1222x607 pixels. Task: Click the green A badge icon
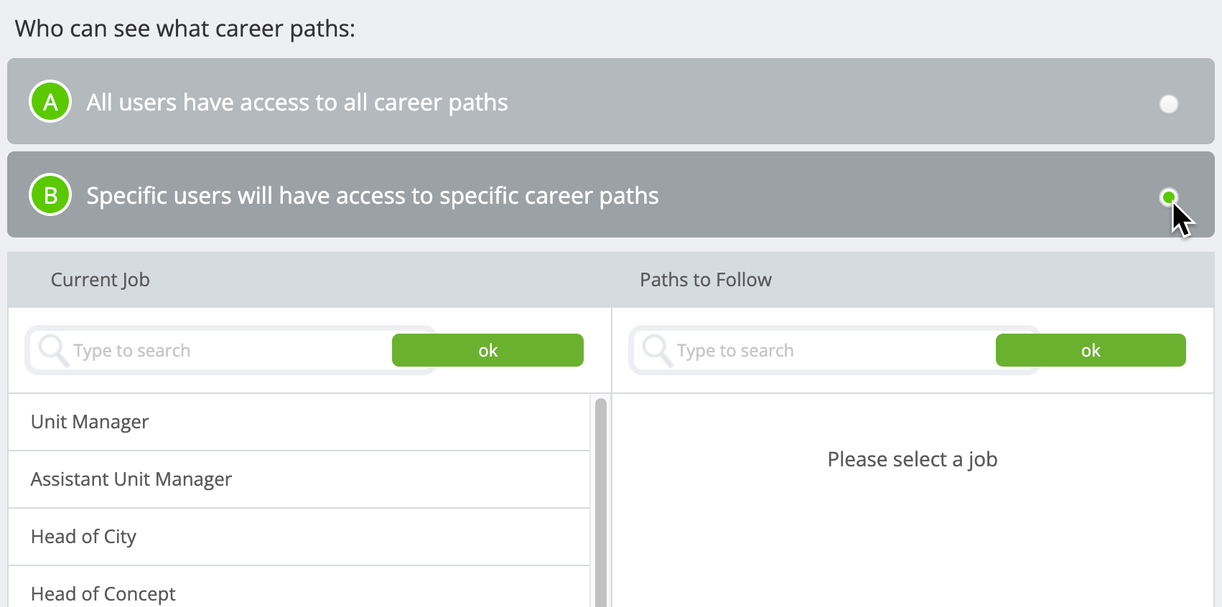50,102
